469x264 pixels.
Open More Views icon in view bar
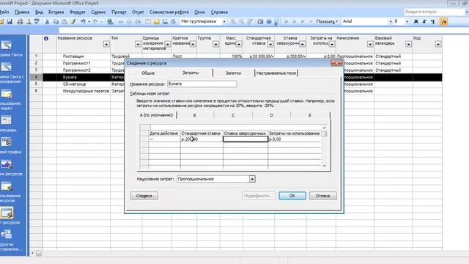tap(7, 235)
